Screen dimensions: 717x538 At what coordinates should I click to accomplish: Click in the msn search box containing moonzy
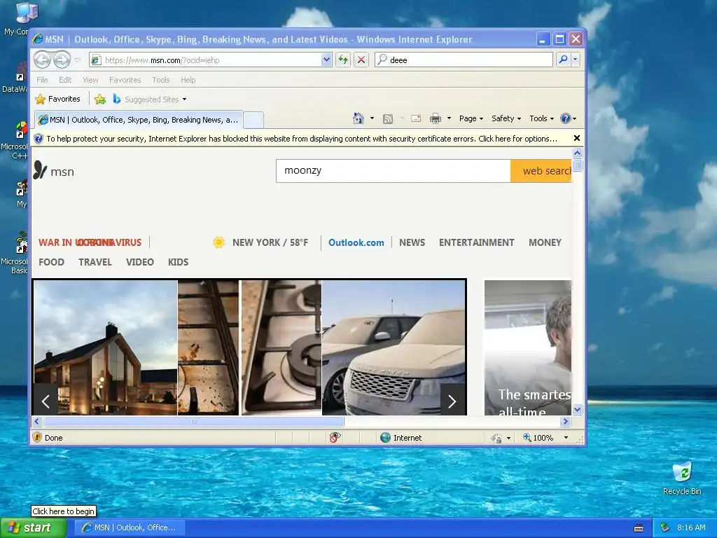click(394, 171)
